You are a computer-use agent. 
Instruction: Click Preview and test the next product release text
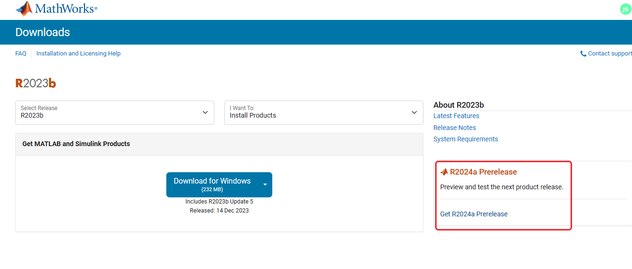tap(502, 187)
